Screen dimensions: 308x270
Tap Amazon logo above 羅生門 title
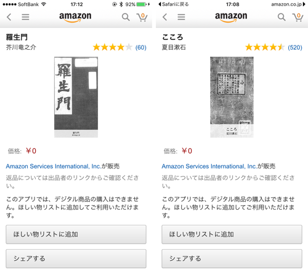click(75, 17)
